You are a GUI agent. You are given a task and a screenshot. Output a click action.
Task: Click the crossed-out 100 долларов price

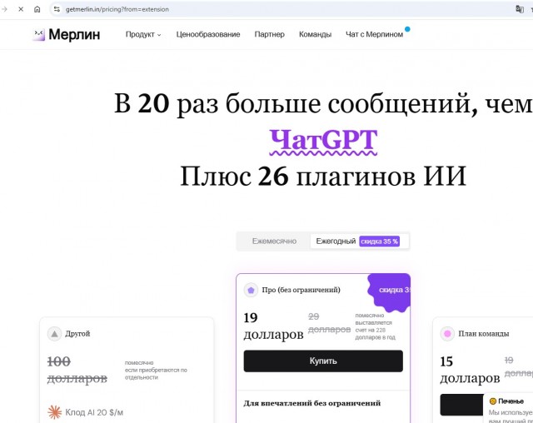[77, 370]
